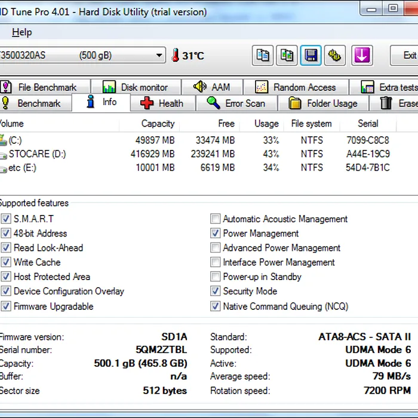The height and width of the screenshot is (418, 418).
Task: Open the Help menu
Action: click(x=22, y=32)
